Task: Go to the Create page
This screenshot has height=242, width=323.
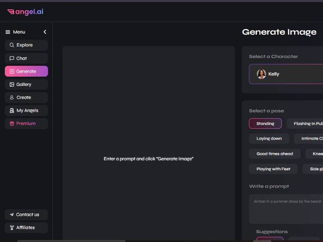Action: pyautogui.click(x=26, y=97)
